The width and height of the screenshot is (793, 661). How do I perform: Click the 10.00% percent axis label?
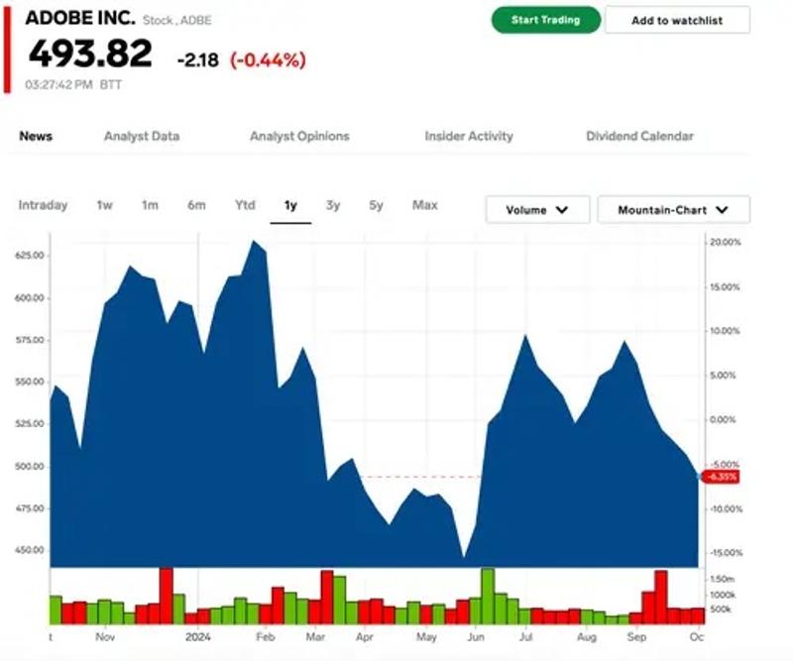726,331
